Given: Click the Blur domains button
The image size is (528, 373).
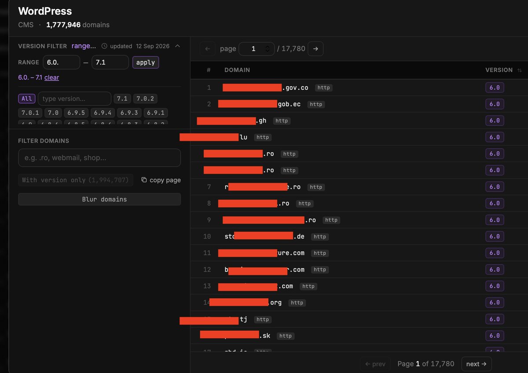Looking at the screenshot, I should coord(99,199).
